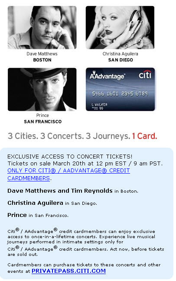
Task: Click the Citi logo on the card
Action: pos(145,74)
